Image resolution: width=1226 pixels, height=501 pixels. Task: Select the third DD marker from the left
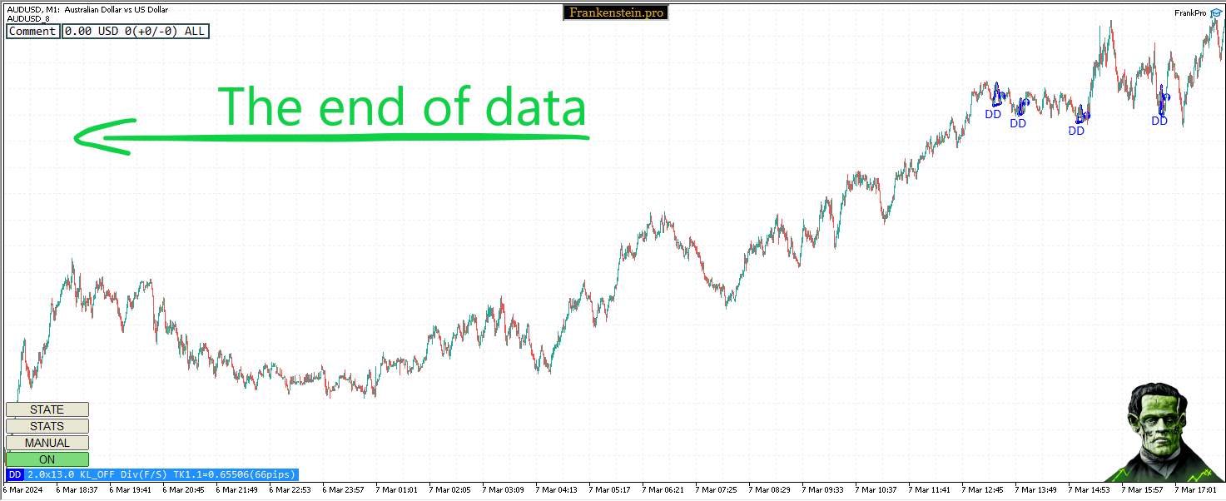(x=1076, y=131)
